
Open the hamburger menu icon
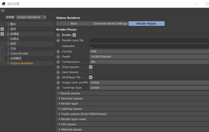click(x=3, y=11)
